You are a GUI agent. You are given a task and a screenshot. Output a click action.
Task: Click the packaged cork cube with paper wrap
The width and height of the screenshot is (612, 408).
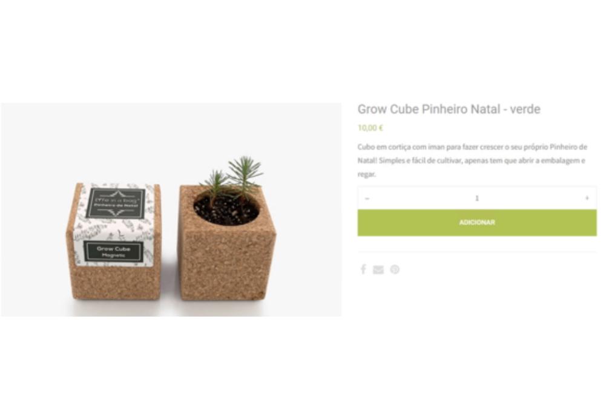click(x=114, y=242)
